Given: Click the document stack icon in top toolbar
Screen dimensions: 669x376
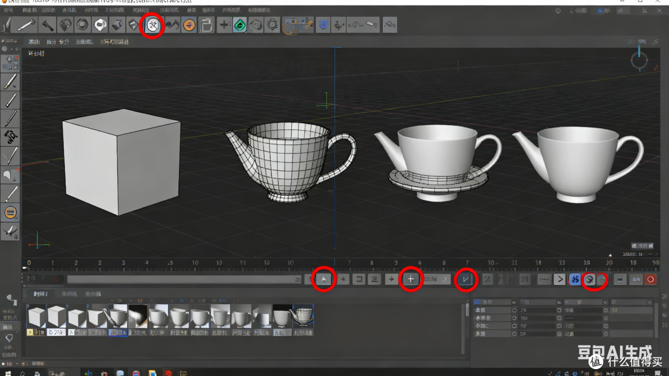Looking at the screenshot, I should (206, 25).
